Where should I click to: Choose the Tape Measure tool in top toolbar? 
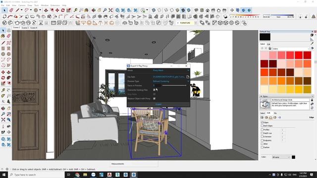tap(76, 10)
